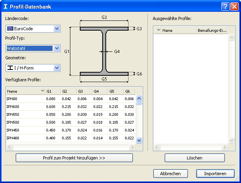Click the Löschen button
Screen dimensions: 241x183
pos(195,158)
